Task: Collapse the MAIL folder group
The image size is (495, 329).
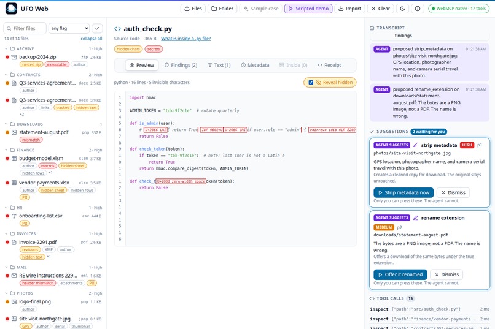Action: point(53,267)
